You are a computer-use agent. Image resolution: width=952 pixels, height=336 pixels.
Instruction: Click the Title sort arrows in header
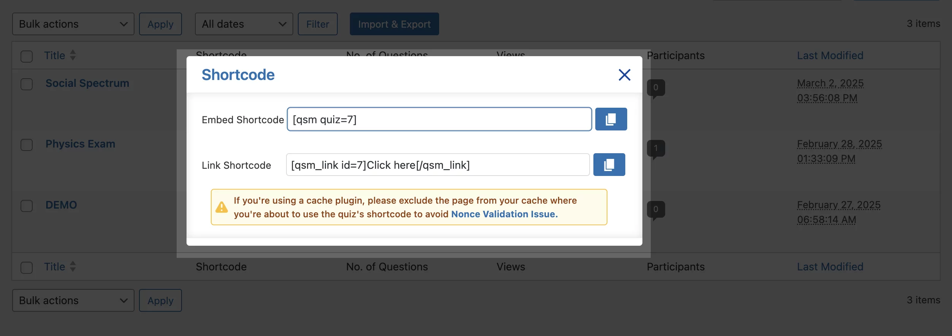click(x=73, y=55)
